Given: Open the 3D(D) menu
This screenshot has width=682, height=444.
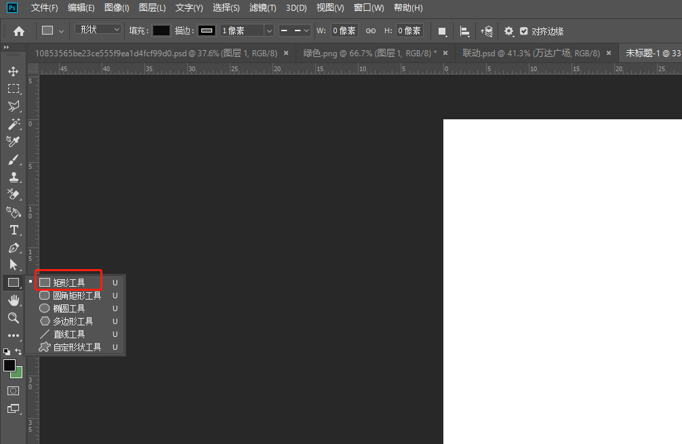Looking at the screenshot, I should (x=296, y=8).
